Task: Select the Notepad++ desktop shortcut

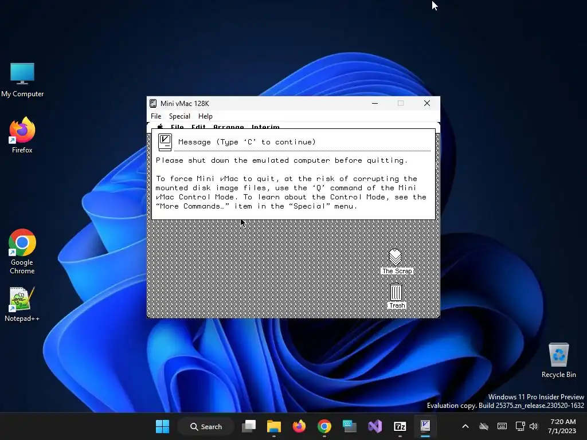Action: point(22,304)
